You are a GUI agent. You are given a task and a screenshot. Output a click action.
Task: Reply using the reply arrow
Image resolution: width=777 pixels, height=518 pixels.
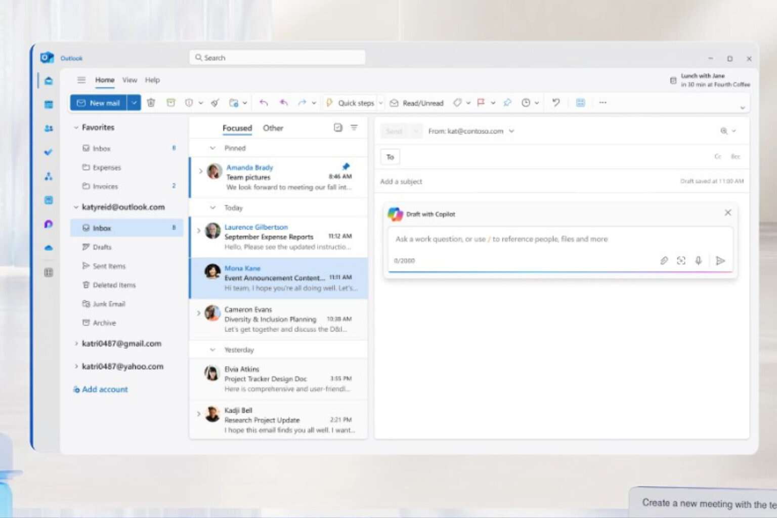(x=264, y=103)
